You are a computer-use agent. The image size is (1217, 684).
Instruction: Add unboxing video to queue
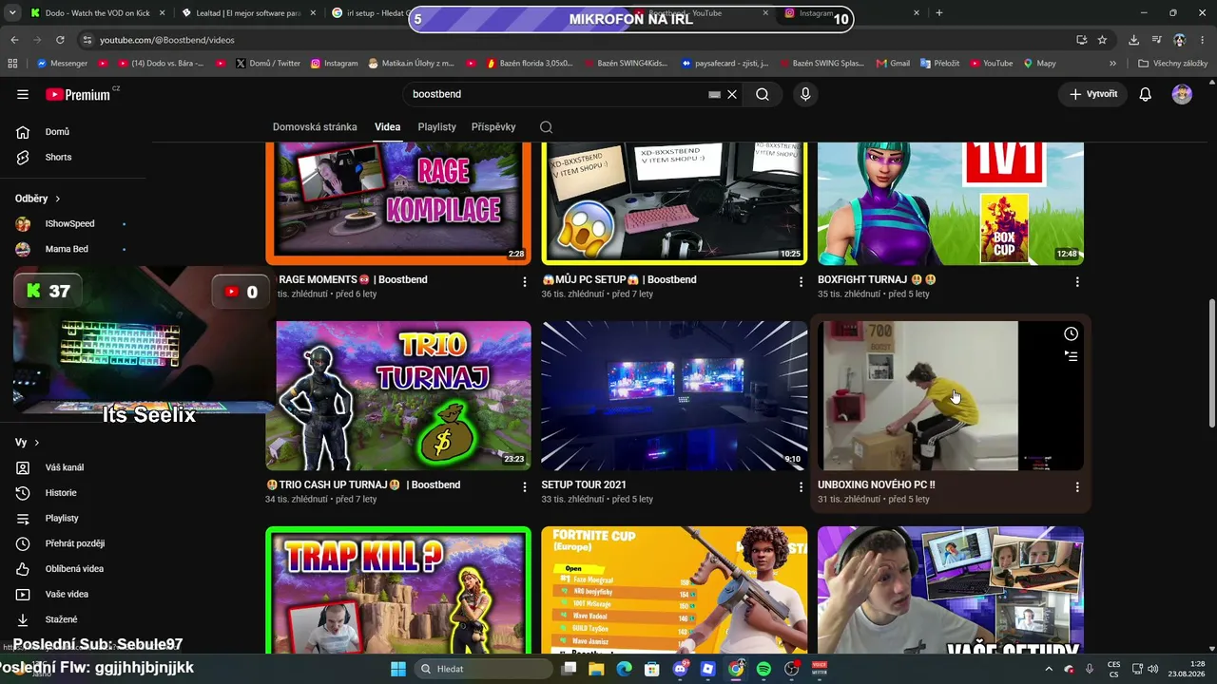[1071, 356]
